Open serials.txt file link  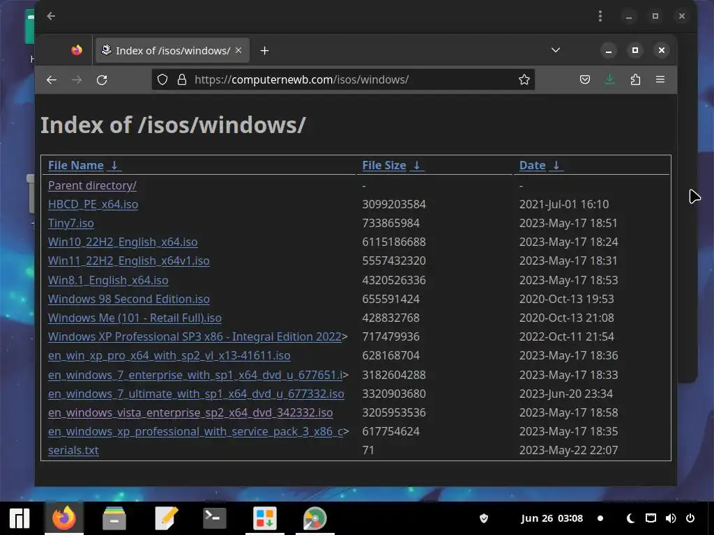73,451
